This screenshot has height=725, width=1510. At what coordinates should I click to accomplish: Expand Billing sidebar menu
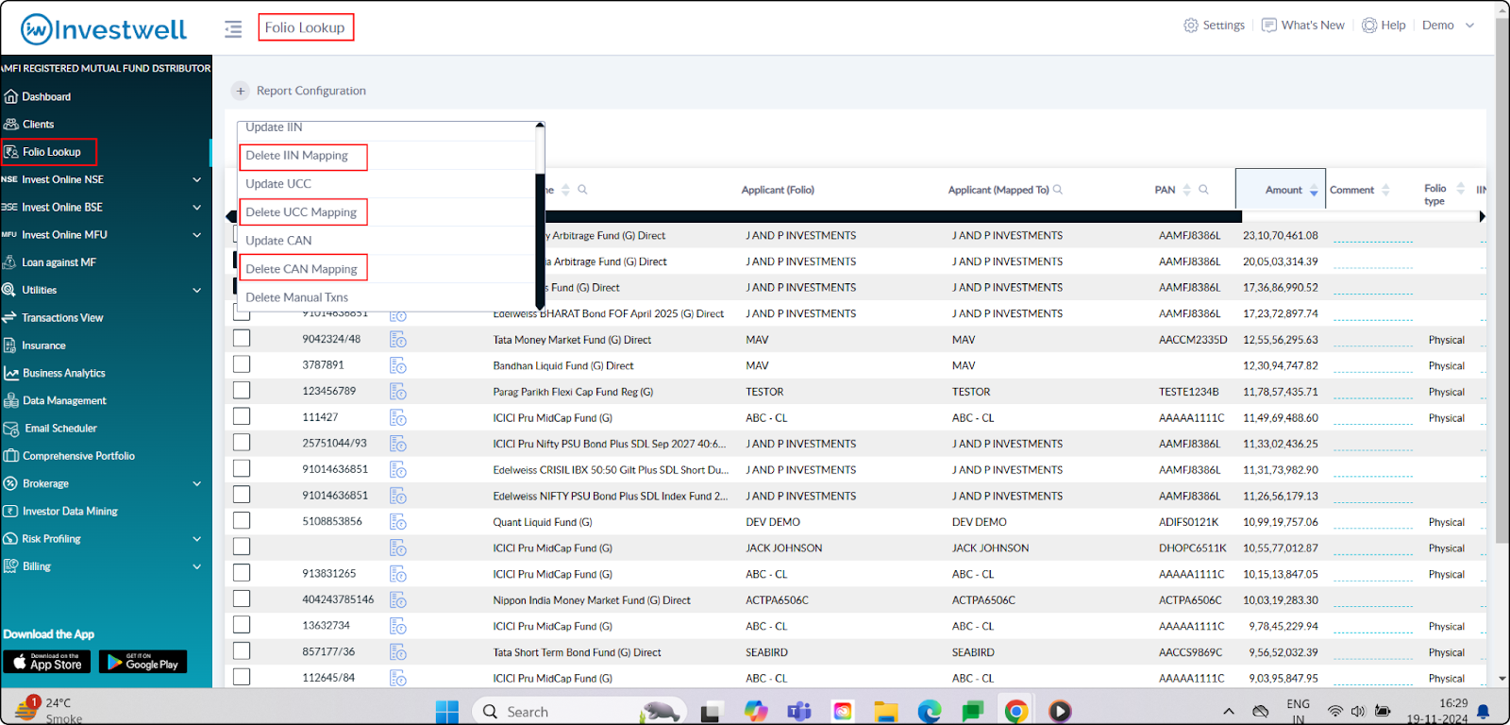pyautogui.click(x=197, y=566)
